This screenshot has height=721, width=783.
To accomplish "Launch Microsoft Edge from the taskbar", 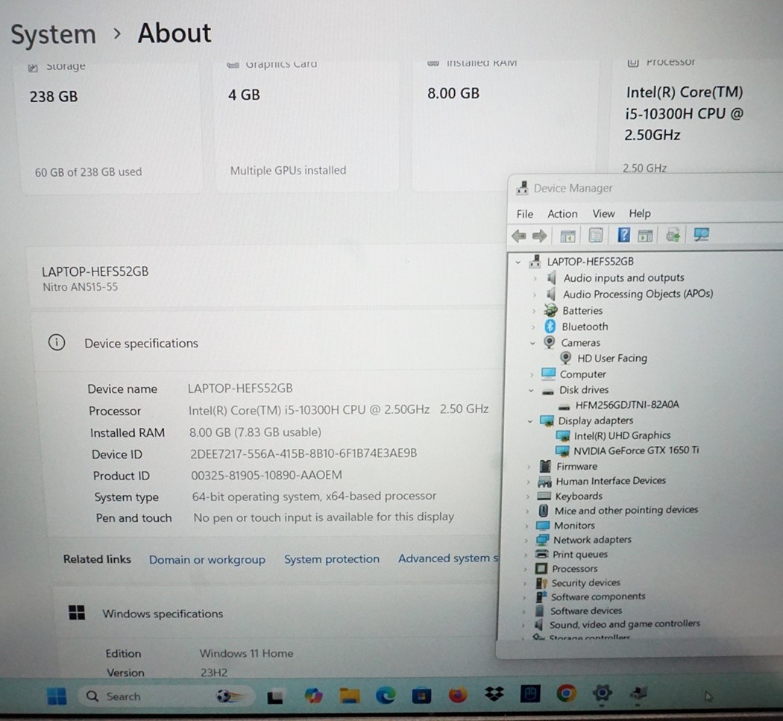I will 386,695.
